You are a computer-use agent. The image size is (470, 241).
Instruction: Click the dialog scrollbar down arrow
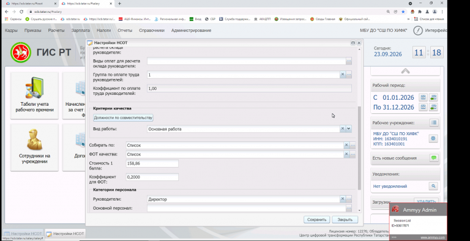[359, 210]
